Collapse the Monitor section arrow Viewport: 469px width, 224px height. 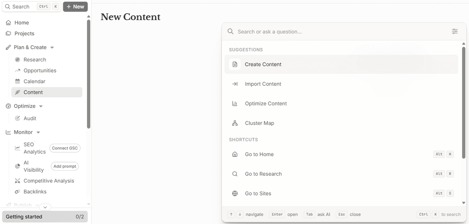[x=38, y=132]
